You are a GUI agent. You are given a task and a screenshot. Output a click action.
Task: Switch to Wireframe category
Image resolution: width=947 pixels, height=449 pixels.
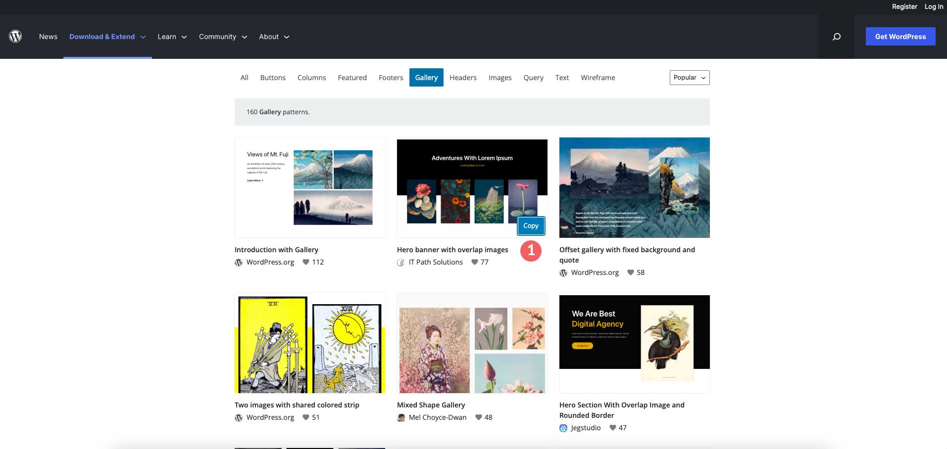(x=598, y=78)
